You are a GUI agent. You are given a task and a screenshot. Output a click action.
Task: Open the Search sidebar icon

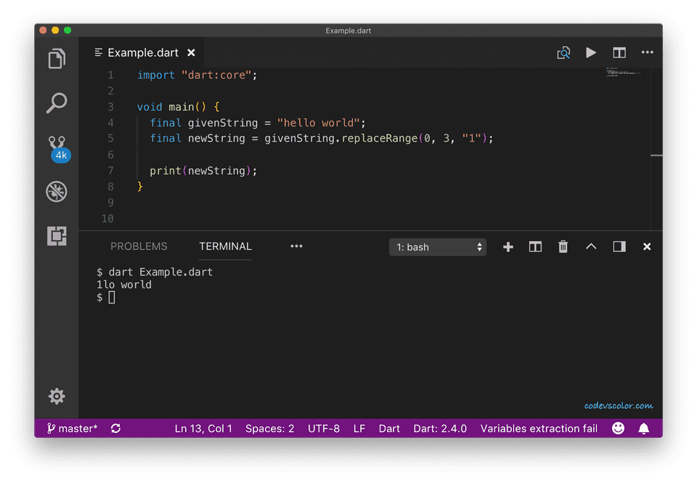pyautogui.click(x=57, y=103)
